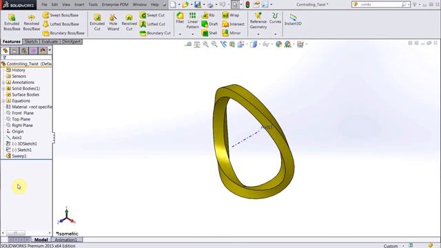Click the Curves tool
This screenshot has height=248, width=441.
[x=275, y=18]
